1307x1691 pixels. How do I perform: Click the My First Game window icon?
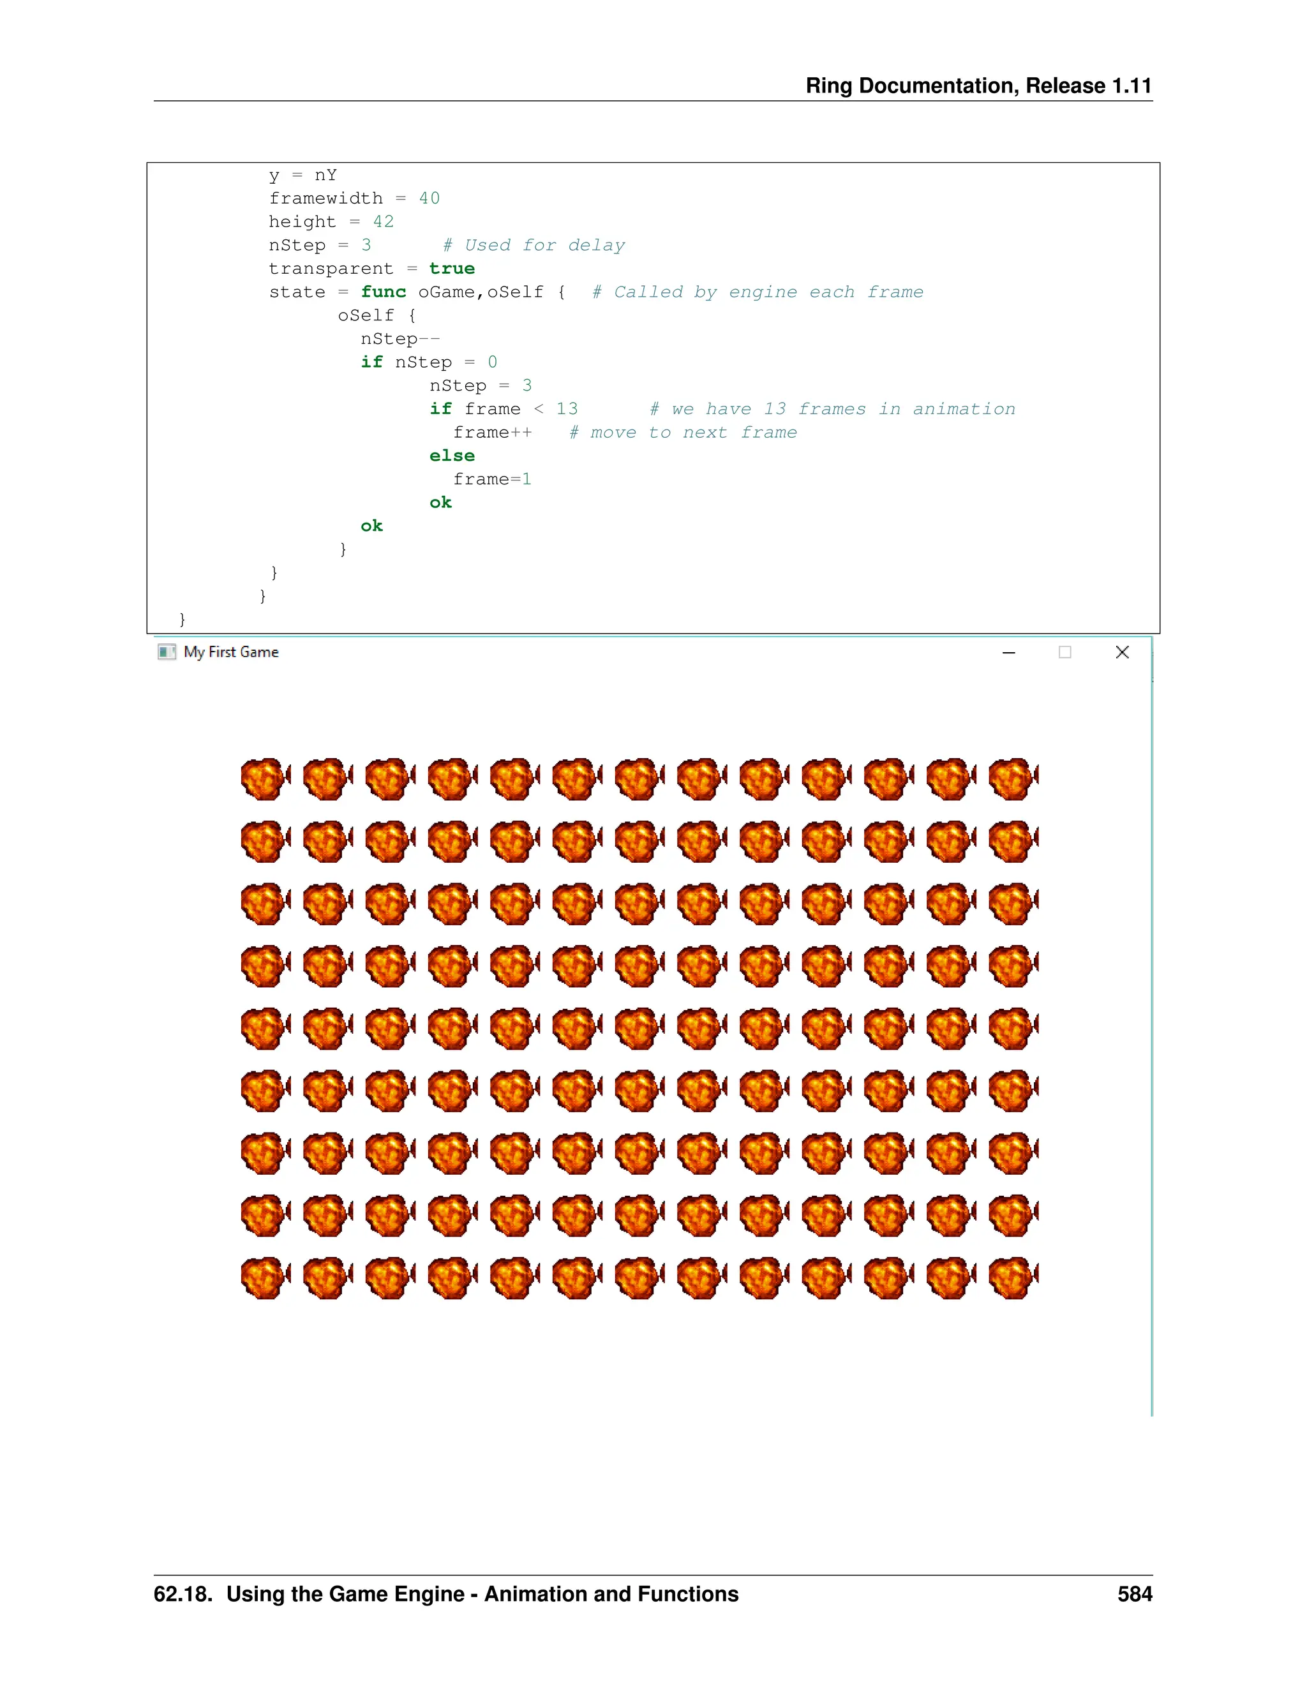[x=167, y=652]
